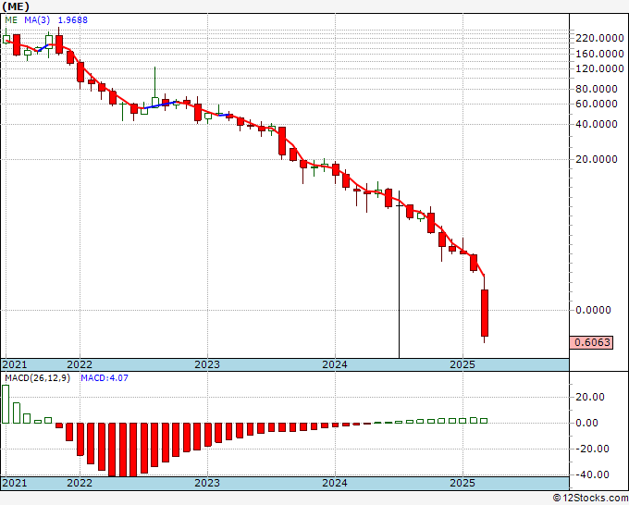Click the (ME) chart title
Image resolution: width=629 pixels, height=505 pixels.
click(16, 6)
